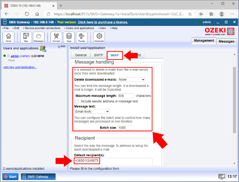The height and width of the screenshot is (182, 239).
Task: Open the Routes signpost icon
Action: [82, 37]
